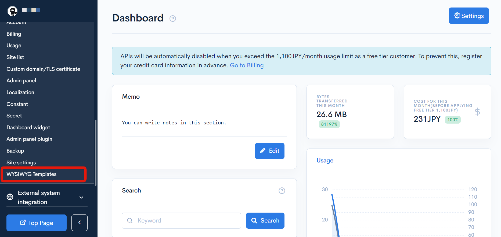
Task: Open Billing from the sidebar menu
Action: click(13, 34)
